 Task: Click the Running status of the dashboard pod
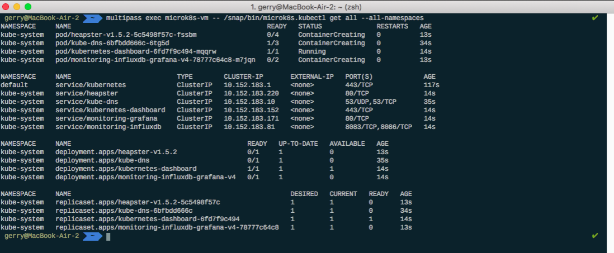pyautogui.click(x=312, y=51)
